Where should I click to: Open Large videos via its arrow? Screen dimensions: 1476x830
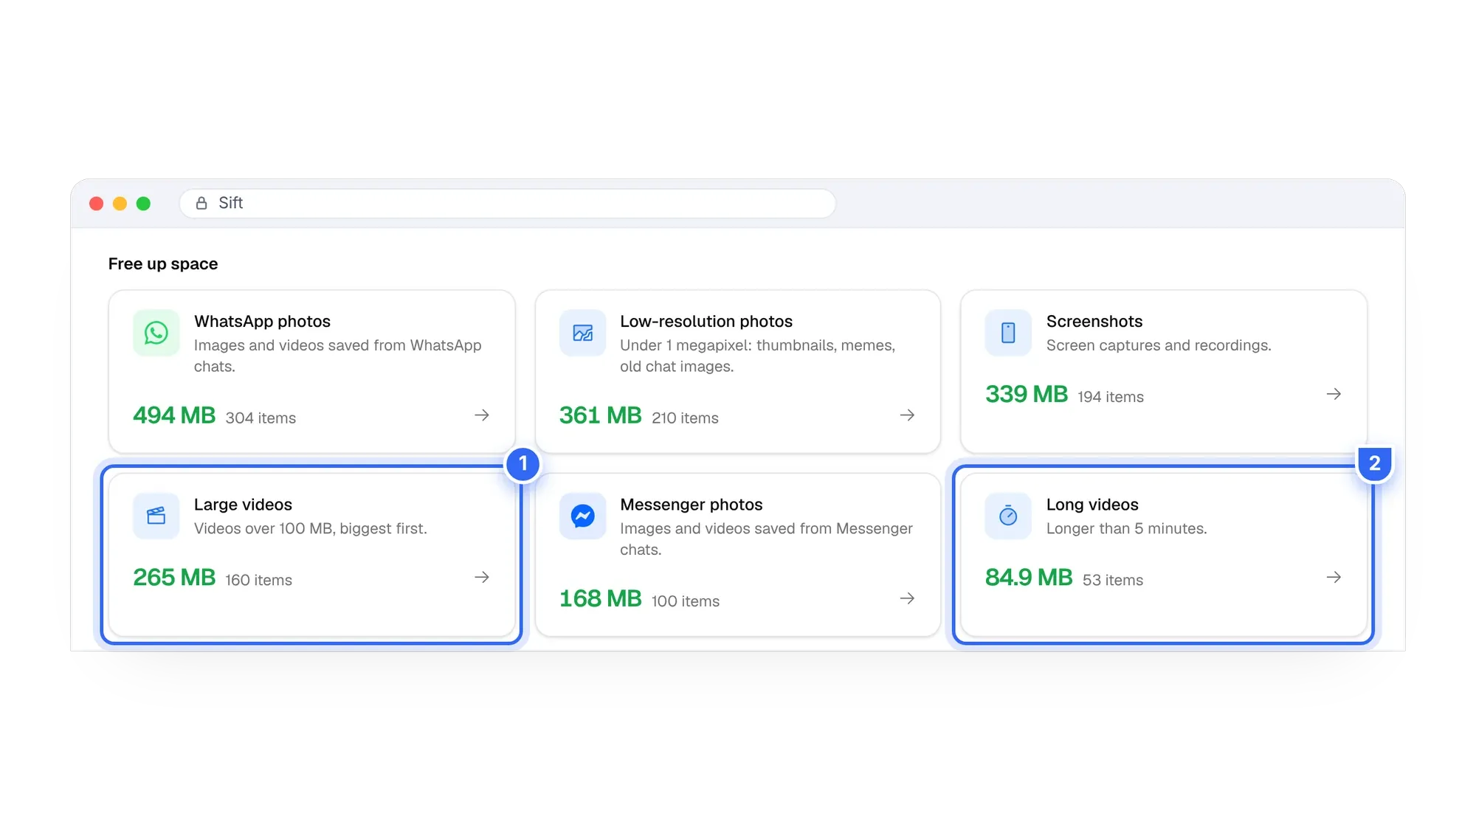[x=482, y=577]
